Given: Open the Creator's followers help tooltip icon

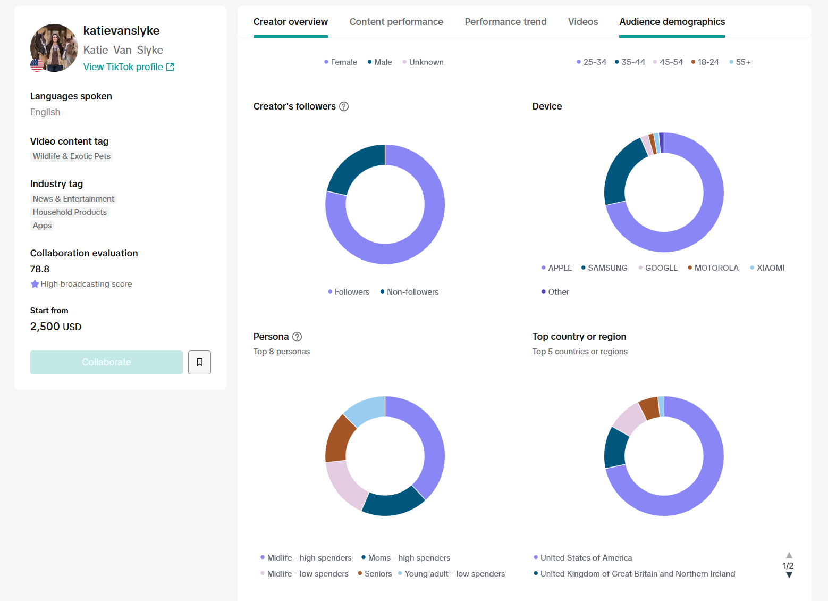Looking at the screenshot, I should [344, 106].
